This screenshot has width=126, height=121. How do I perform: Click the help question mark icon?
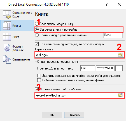click(107, 4)
